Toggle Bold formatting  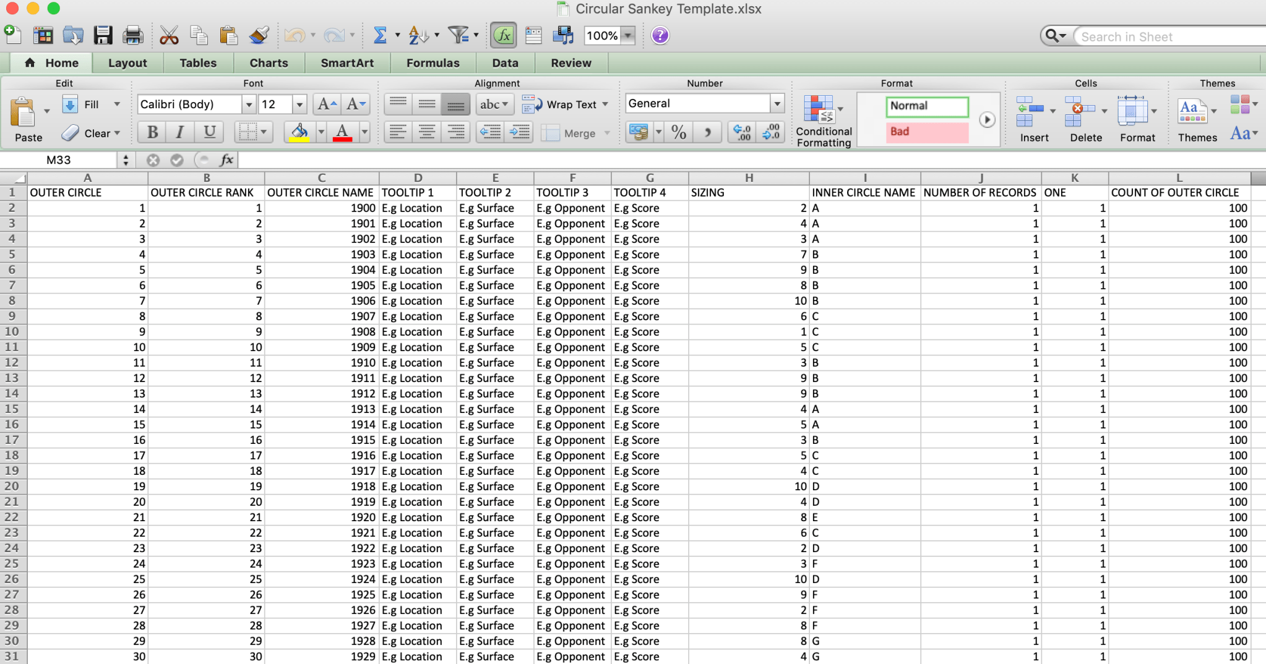coord(152,132)
